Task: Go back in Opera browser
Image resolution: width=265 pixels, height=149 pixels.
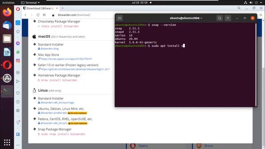Action: tap(26, 15)
